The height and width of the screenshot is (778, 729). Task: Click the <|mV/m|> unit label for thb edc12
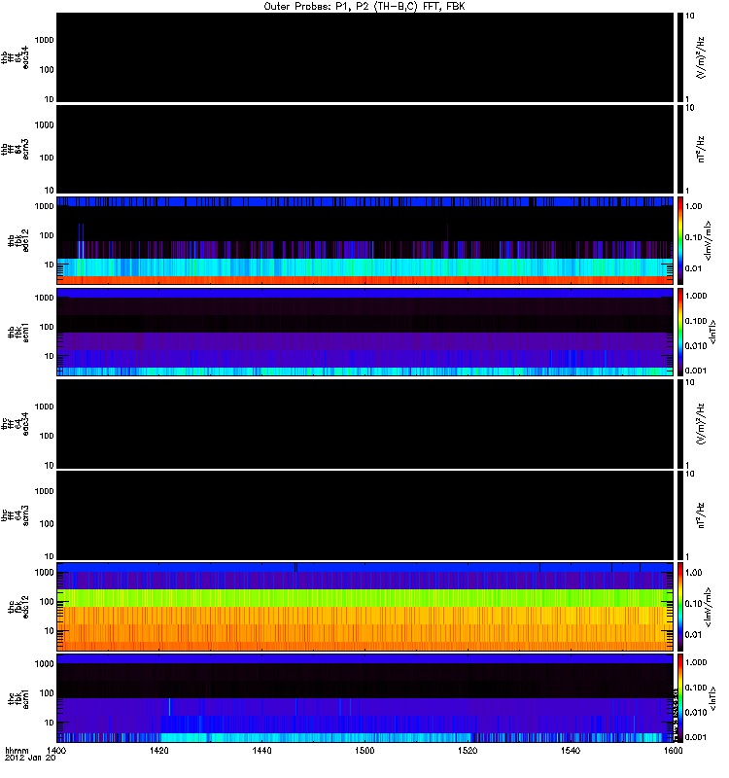tap(708, 240)
